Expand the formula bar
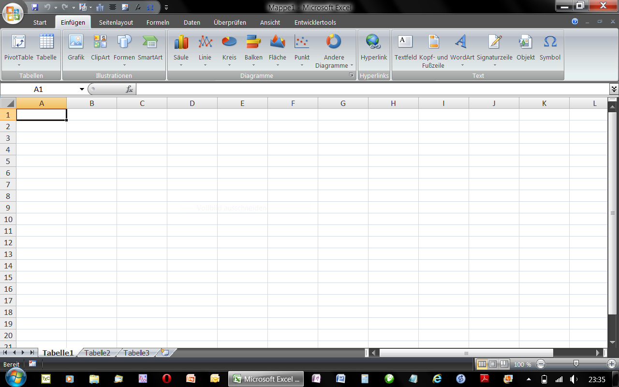619x387 pixels. pyautogui.click(x=614, y=89)
